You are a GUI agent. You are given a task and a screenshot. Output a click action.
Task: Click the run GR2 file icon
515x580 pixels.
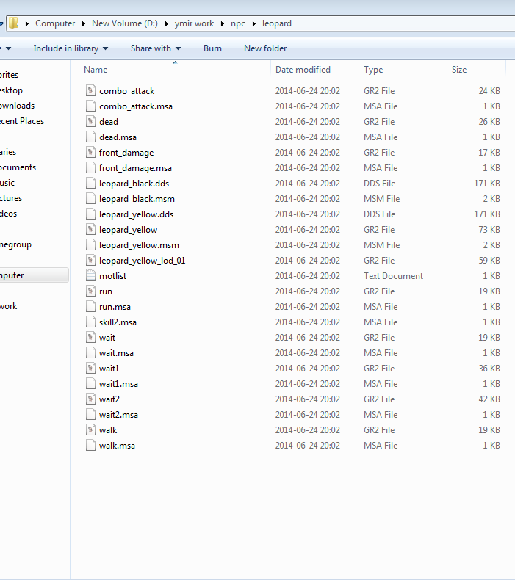coord(90,291)
